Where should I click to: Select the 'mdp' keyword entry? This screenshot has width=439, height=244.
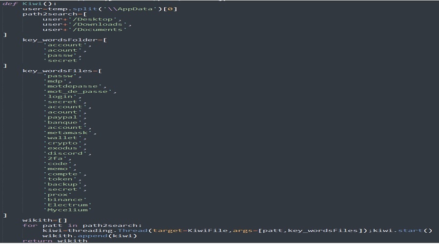tap(55, 81)
